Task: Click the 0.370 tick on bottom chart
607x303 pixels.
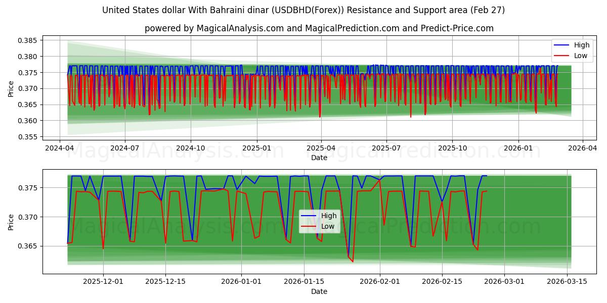Action: click(x=28, y=217)
